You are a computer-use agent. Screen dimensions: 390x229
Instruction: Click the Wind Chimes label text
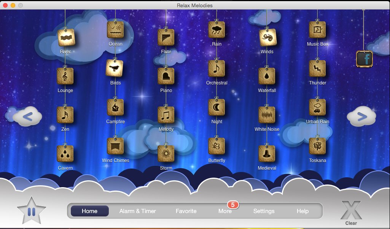[115, 161]
